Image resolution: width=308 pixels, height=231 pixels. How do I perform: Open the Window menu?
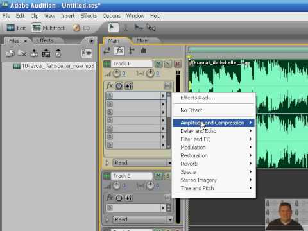[135, 16]
